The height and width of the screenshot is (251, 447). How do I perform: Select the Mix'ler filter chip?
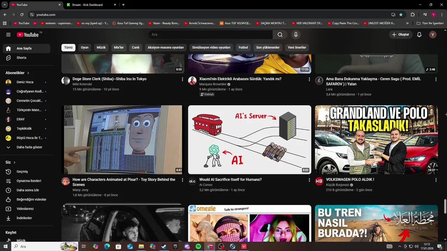pyautogui.click(x=119, y=47)
